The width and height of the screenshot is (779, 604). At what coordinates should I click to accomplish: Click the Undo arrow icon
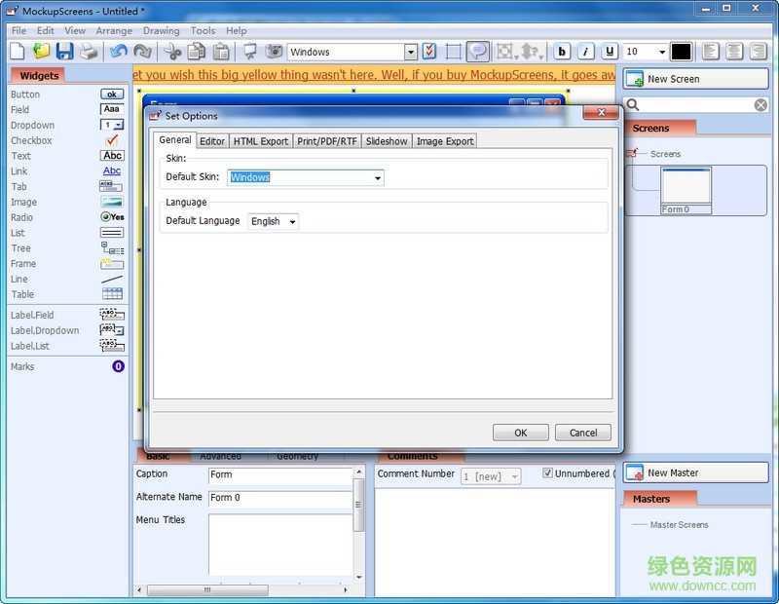[x=118, y=52]
